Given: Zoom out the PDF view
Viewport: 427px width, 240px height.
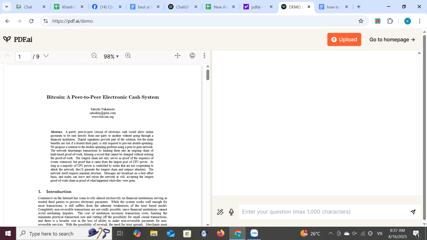Looking at the screenshot, I should pos(94,56).
